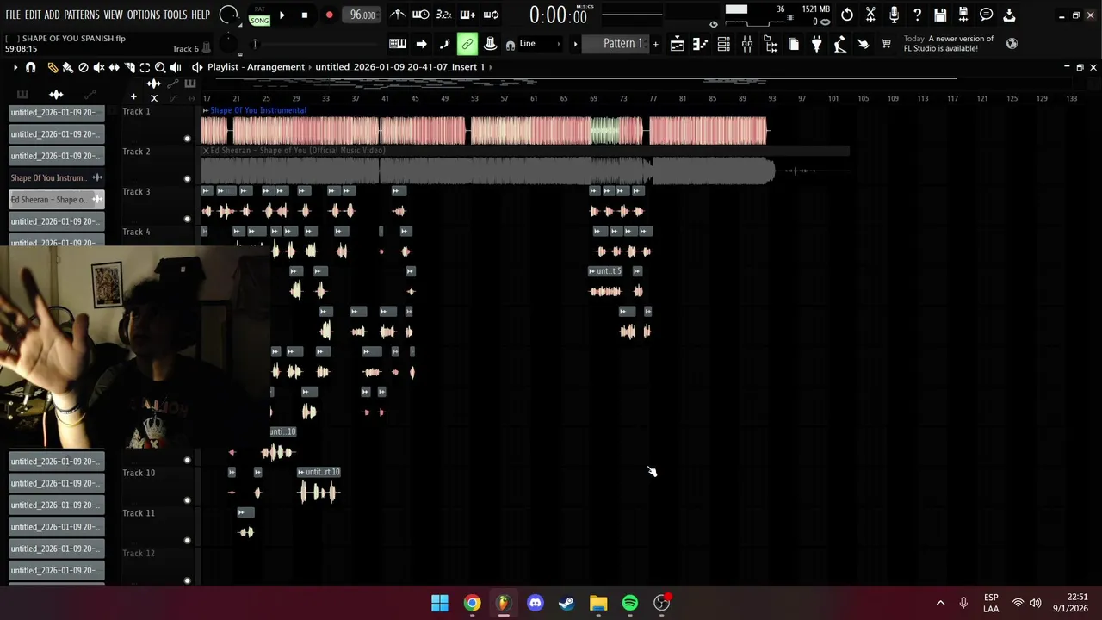Select the playlist Zoom magnifier tool
The height and width of the screenshot is (620, 1102).
(x=160, y=67)
